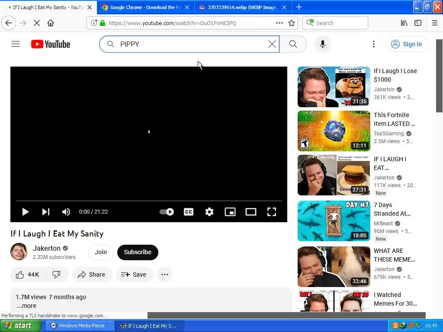Open the Share dialog

(92, 275)
